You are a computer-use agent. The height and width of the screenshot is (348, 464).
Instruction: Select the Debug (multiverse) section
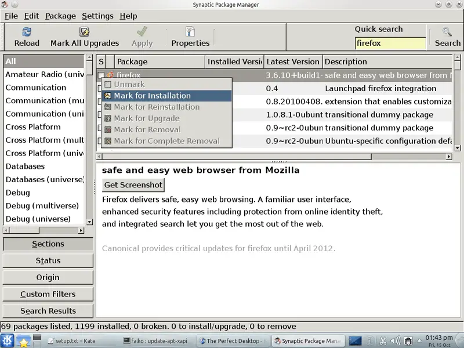[44, 206]
